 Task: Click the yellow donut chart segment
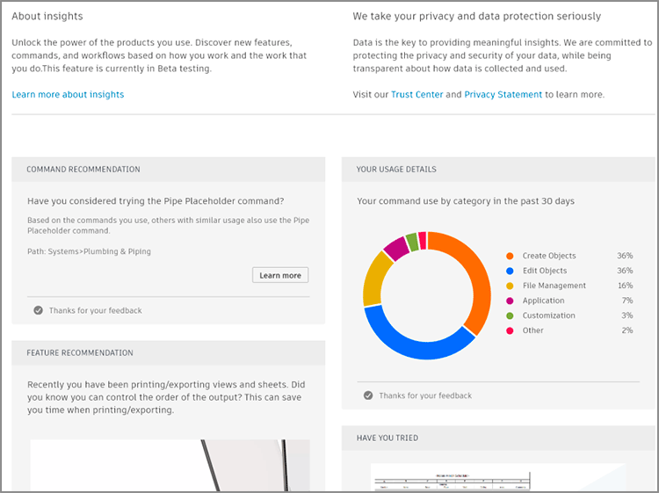tap(374, 278)
